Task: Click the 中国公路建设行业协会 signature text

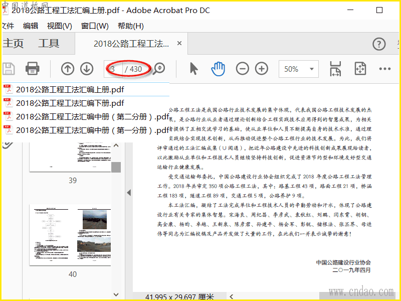Action: pos(343,262)
